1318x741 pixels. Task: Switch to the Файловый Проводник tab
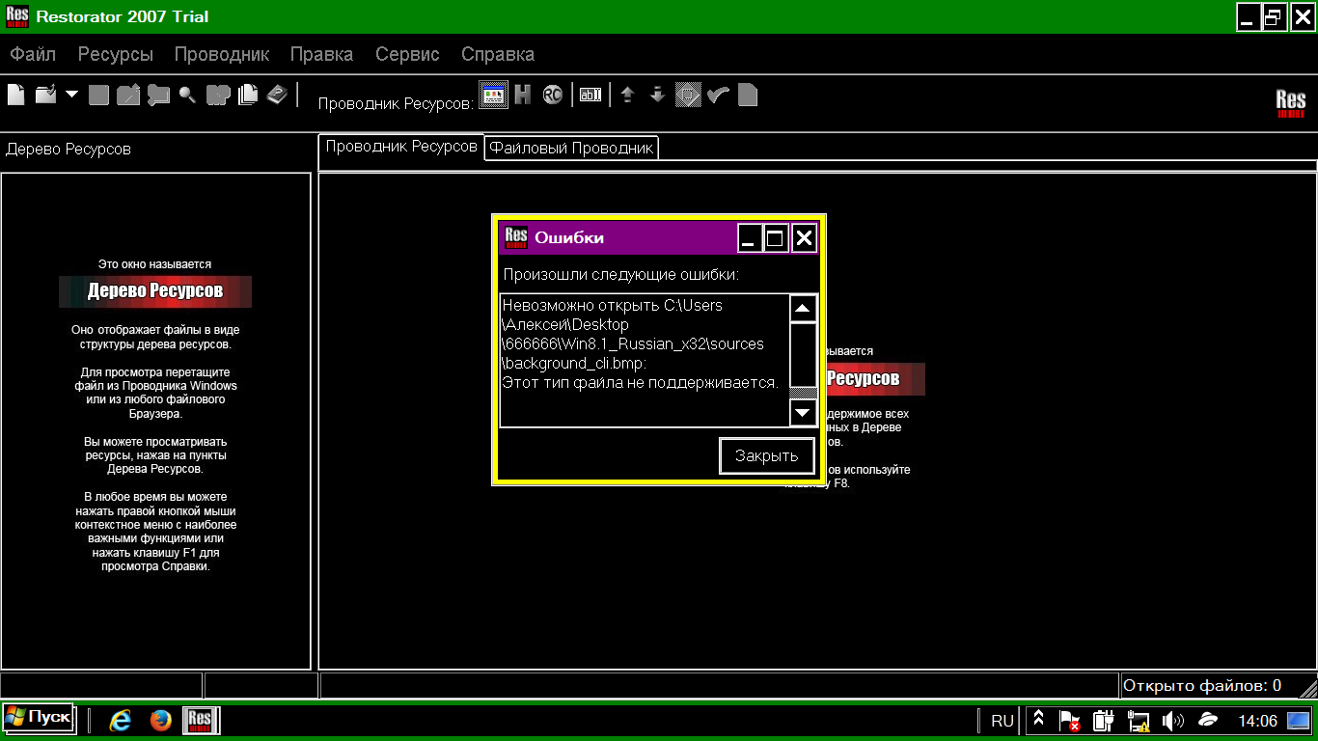(x=571, y=148)
